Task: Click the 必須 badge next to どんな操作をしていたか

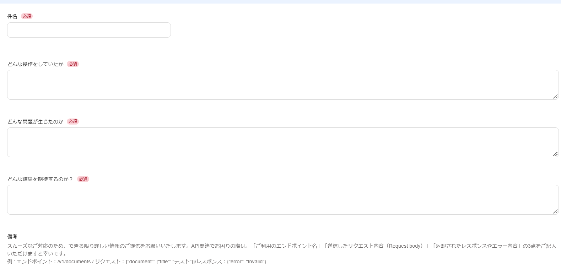Action: click(x=73, y=64)
